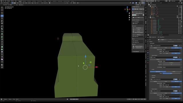The height and width of the screenshot is (103, 183).
Task: Select the Rotate tool in toolbar
Action: (2, 18)
